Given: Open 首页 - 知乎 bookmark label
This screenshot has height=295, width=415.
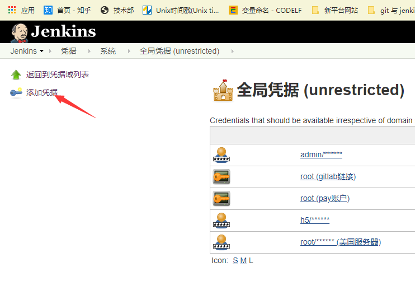Looking at the screenshot, I should coord(74,10).
